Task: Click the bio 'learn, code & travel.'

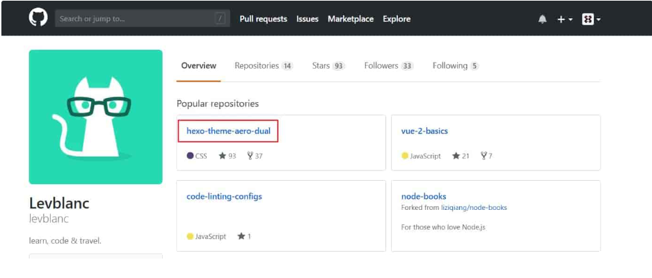Action: click(65, 240)
